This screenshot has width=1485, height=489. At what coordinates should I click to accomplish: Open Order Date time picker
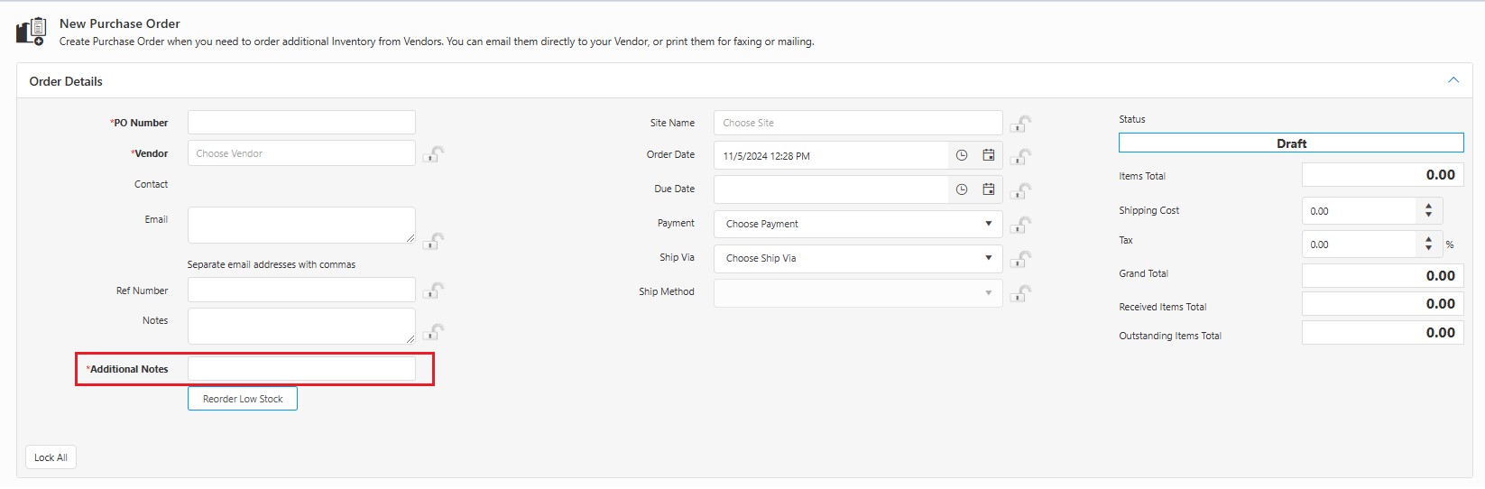(962, 155)
